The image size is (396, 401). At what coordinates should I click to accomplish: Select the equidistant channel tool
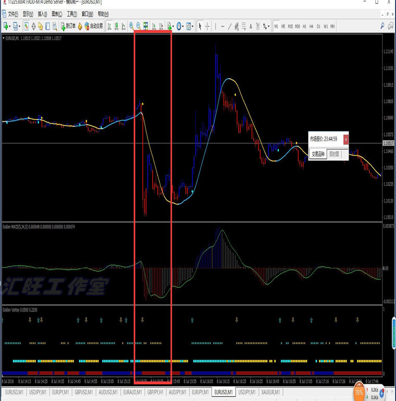click(237, 26)
